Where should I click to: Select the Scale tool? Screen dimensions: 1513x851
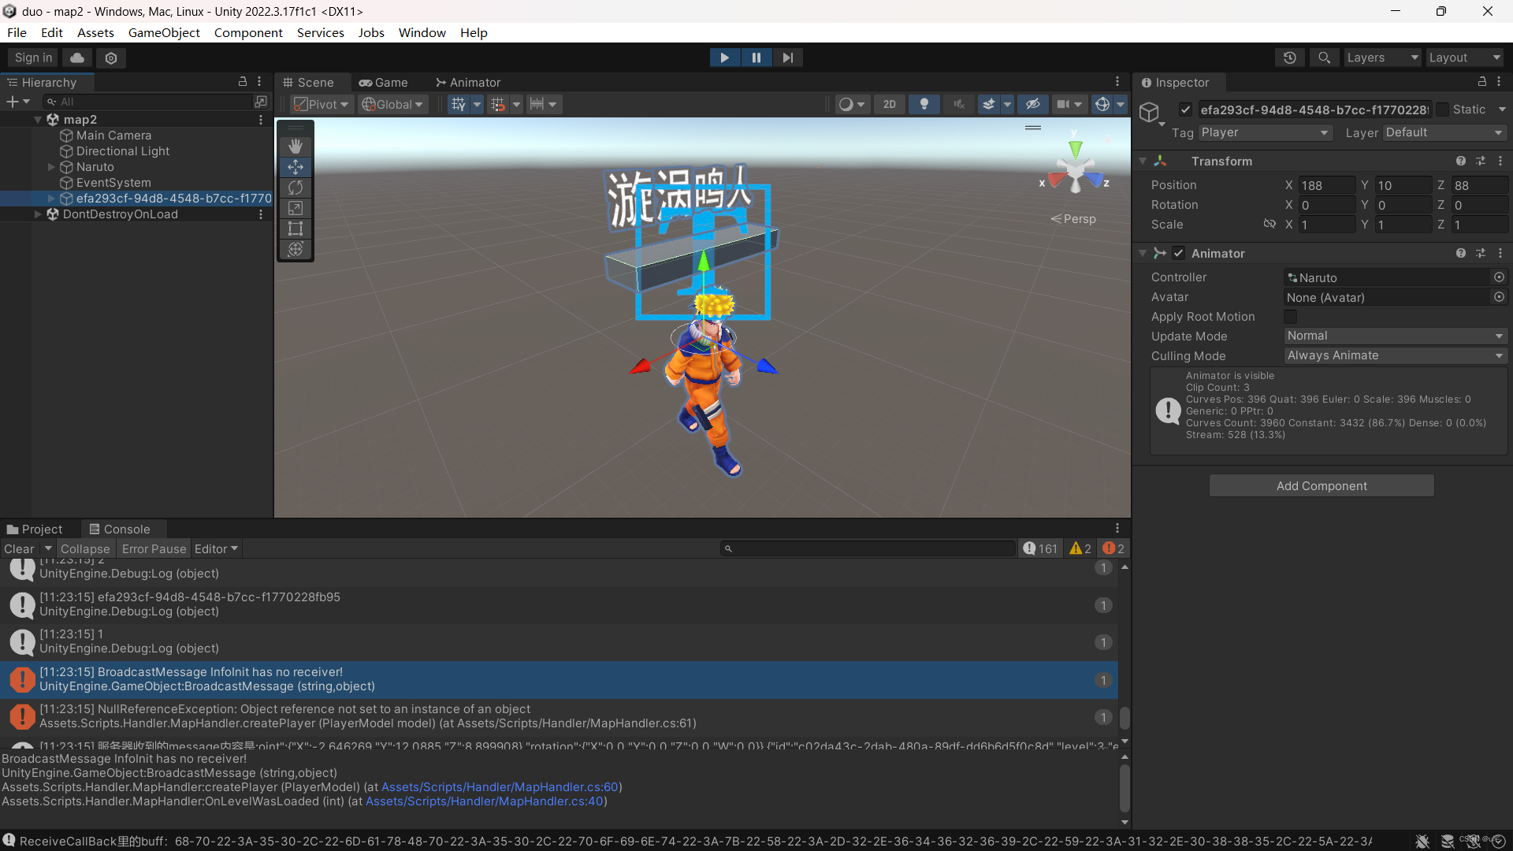[x=296, y=208]
